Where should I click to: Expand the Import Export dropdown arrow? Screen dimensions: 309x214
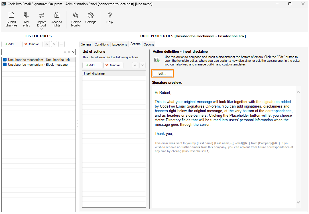click(42, 29)
